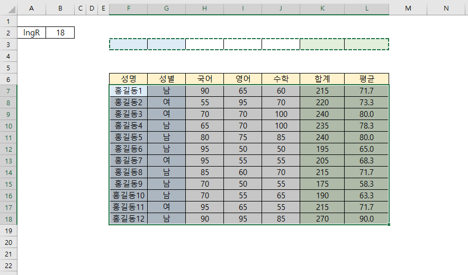Click 홍길동6's 합계 value 195
This screenshot has height=275, width=468.
pyautogui.click(x=322, y=149)
